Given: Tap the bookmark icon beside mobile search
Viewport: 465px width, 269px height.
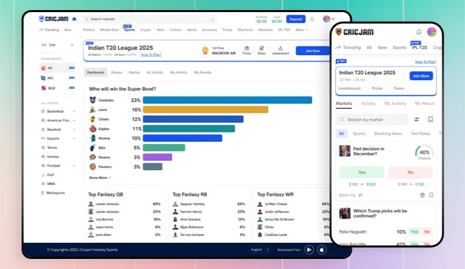Looking at the screenshot, I should tap(431, 120).
